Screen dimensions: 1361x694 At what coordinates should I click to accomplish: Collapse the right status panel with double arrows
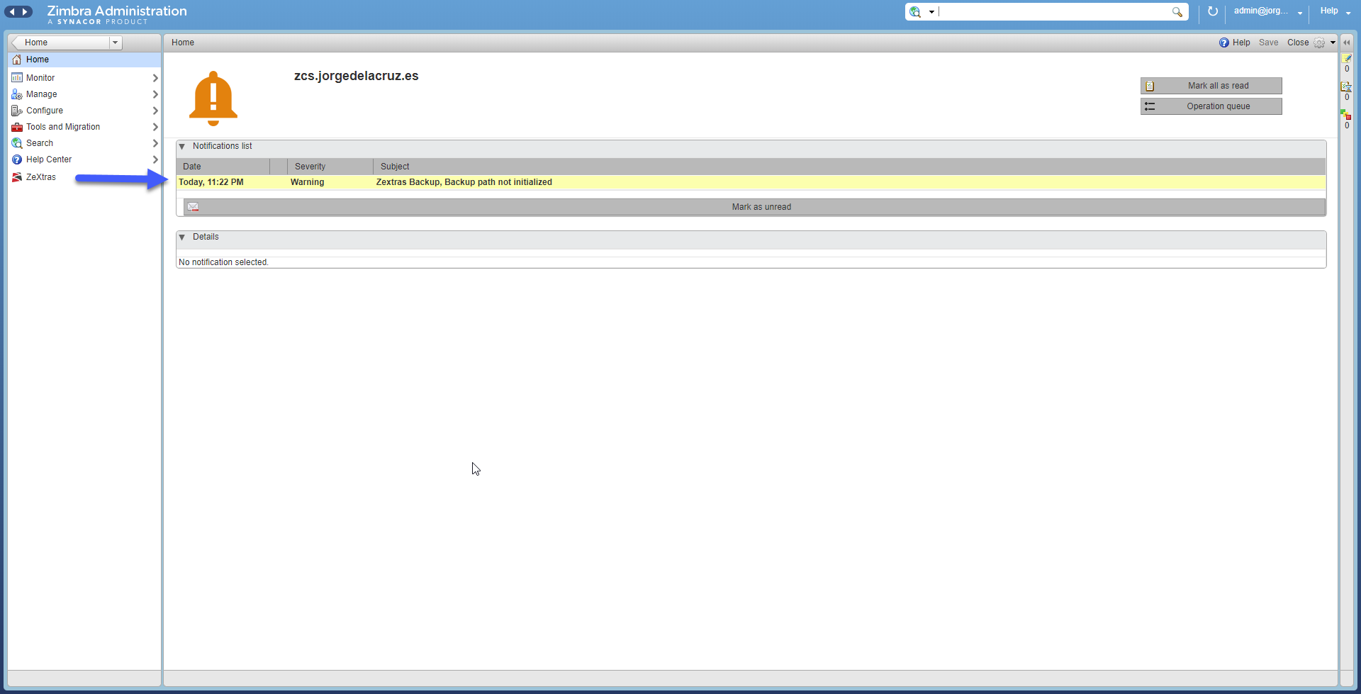1347,43
